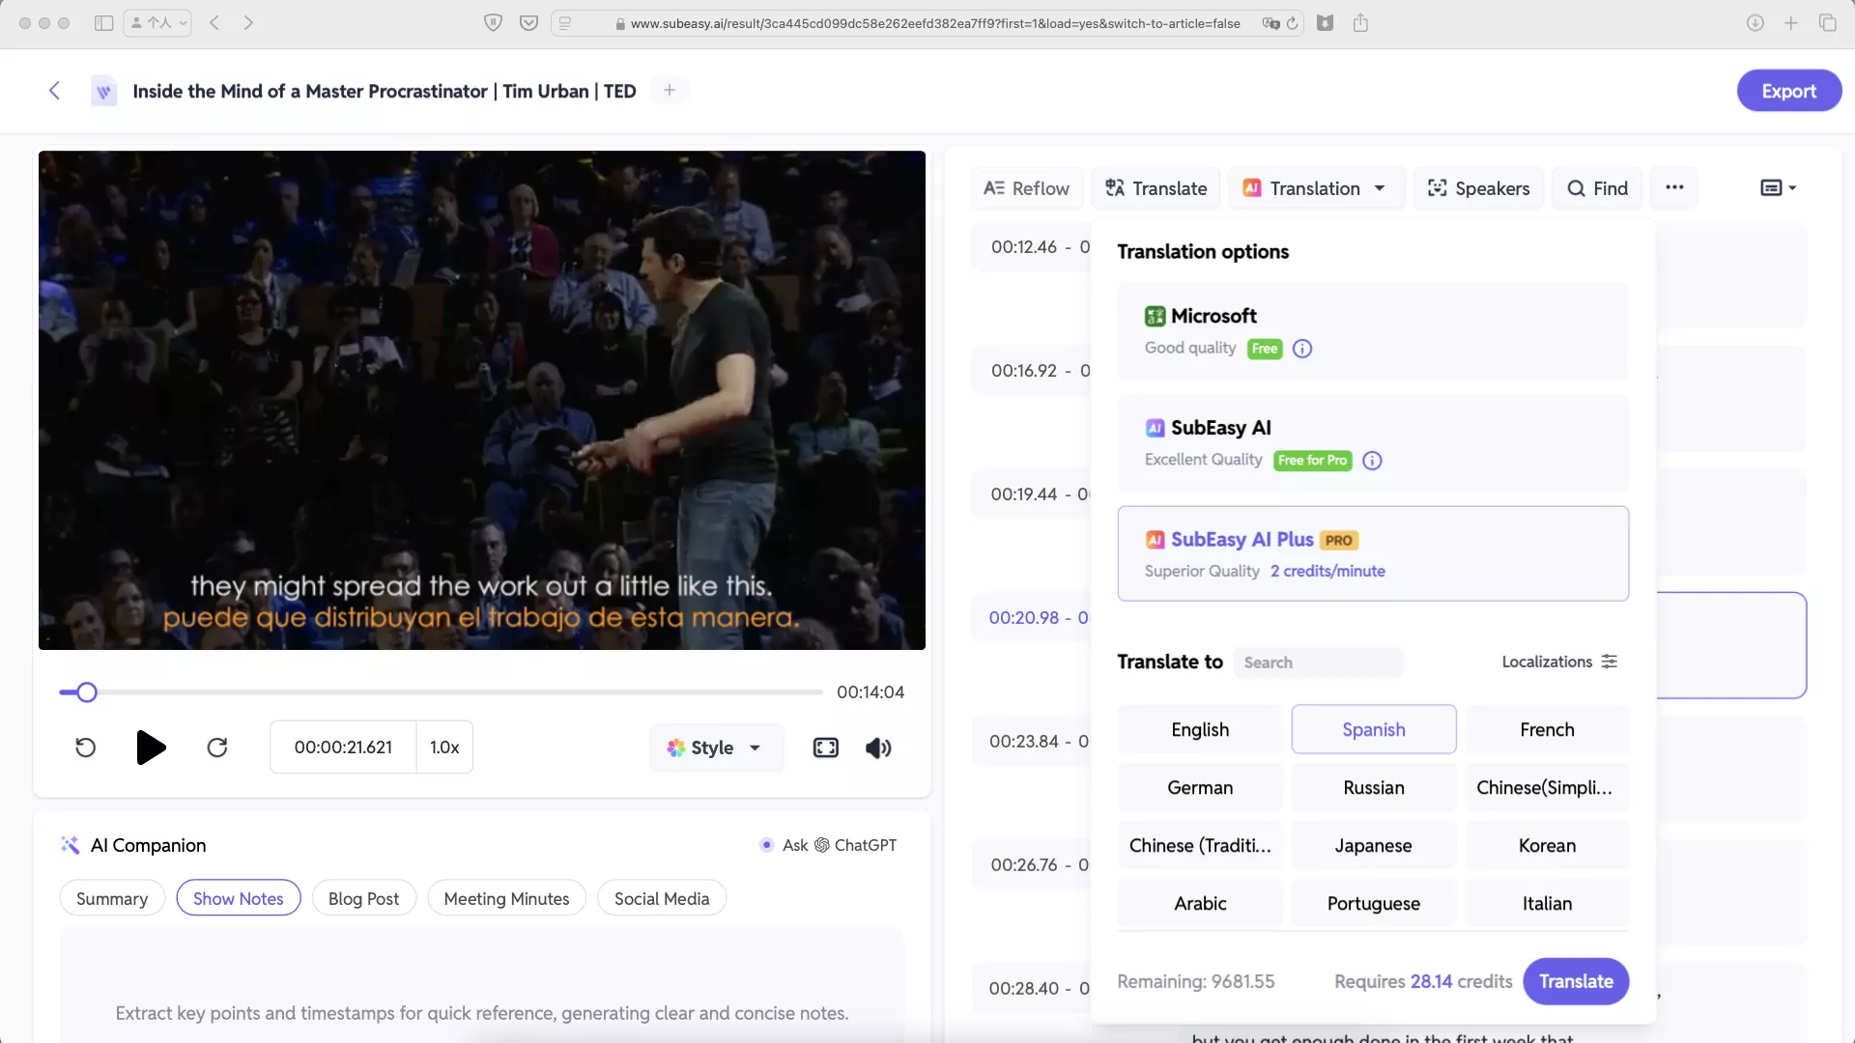Open the three-dots more options menu
The height and width of the screenshot is (1043, 1855).
click(1674, 188)
